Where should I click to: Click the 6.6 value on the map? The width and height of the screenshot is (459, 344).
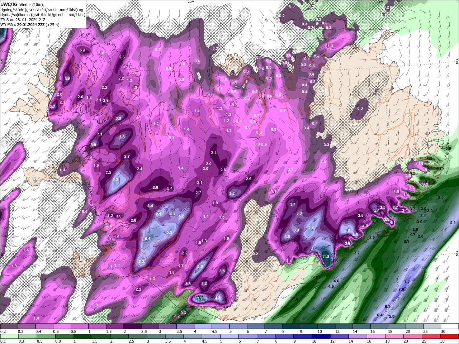click(148, 239)
